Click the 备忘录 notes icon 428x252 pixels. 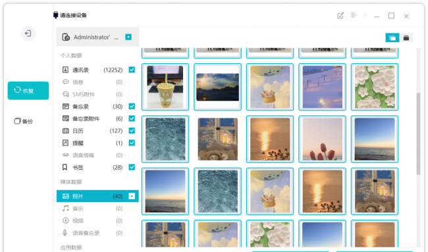pos(65,107)
